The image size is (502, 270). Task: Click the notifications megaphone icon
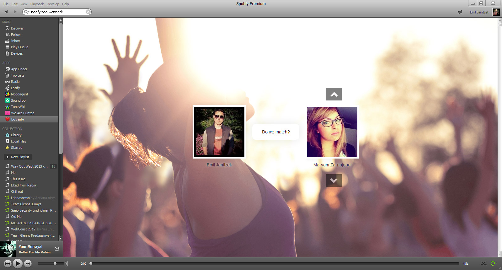point(460,12)
